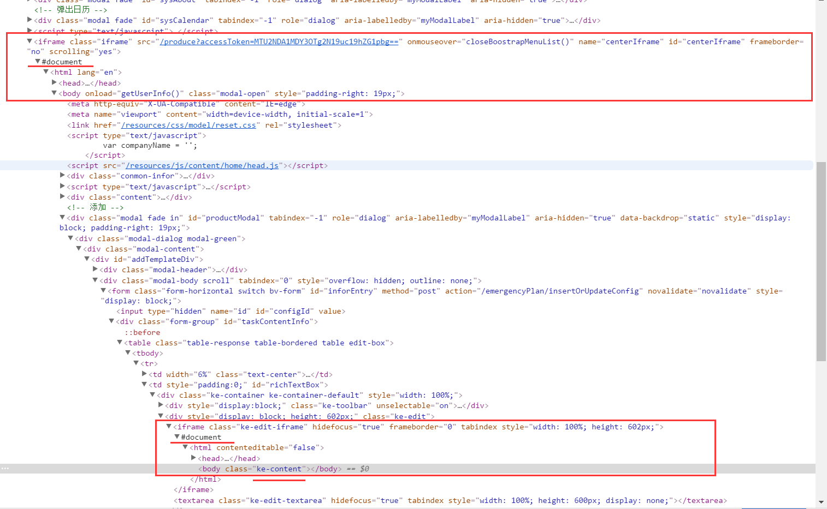Image resolution: width=827 pixels, height=509 pixels.
Task: Click the 添加 comment line
Action: click(x=96, y=207)
